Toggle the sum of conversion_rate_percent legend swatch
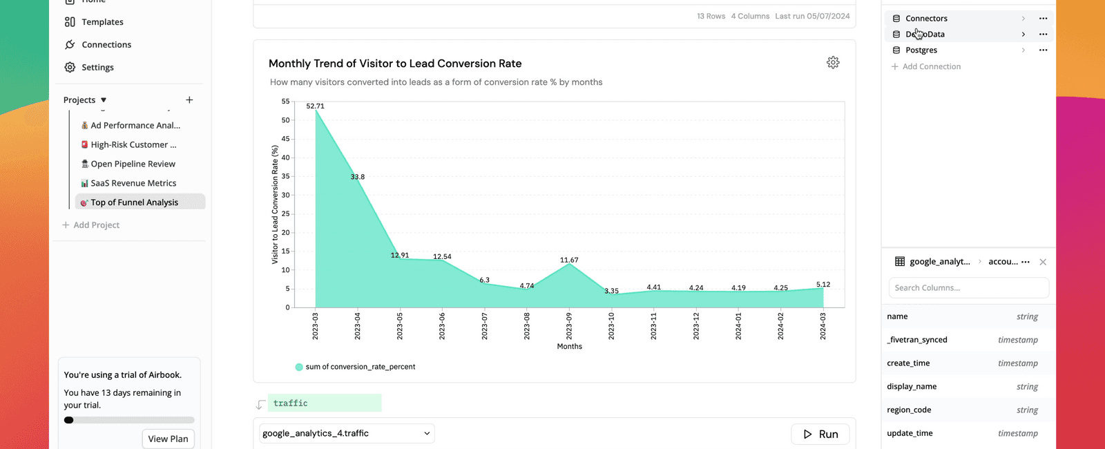 click(x=299, y=367)
